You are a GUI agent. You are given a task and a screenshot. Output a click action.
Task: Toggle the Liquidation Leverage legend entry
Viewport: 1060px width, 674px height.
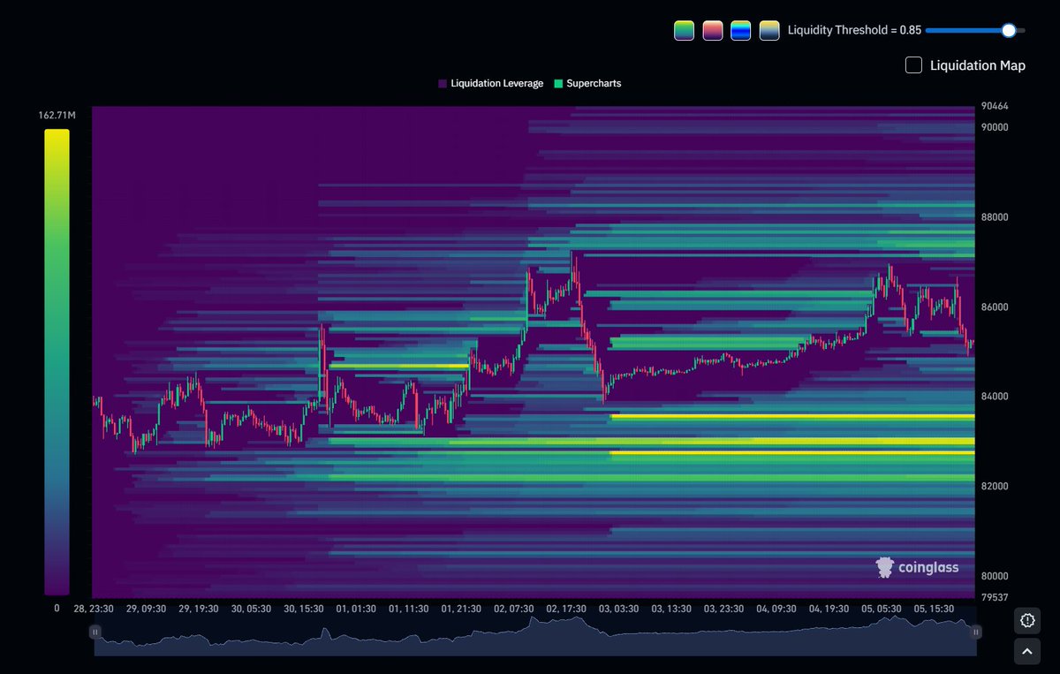pyautogui.click(x=490, y=84)
